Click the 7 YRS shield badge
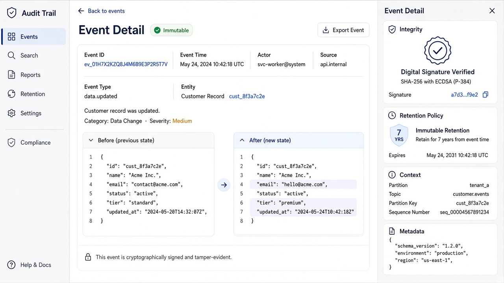This screenshot has height=283, width=504. [x=399, y=136]
